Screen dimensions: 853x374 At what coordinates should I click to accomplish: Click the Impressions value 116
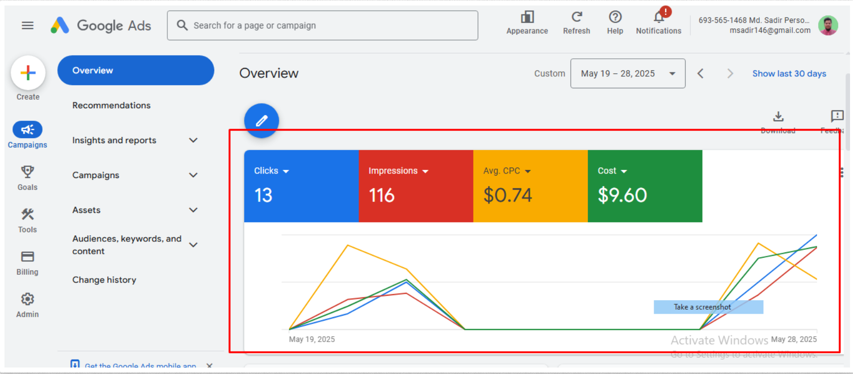click(x=382, y=195)
